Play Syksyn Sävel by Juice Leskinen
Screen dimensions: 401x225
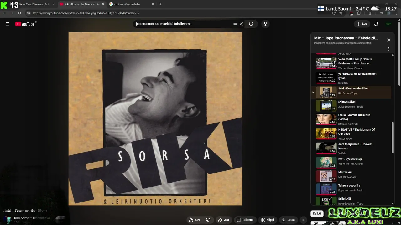[x=351, y=106]
